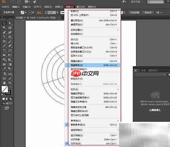Close the open document tab
Image resolution: width=170 pixels, height=147 pixels.
59,18
